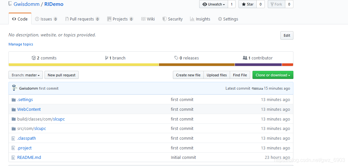This screenshot has height=166, width=348.
Task: Switch to the Pull requests tab
Action: pyautogui.click(x=82, y=19)
